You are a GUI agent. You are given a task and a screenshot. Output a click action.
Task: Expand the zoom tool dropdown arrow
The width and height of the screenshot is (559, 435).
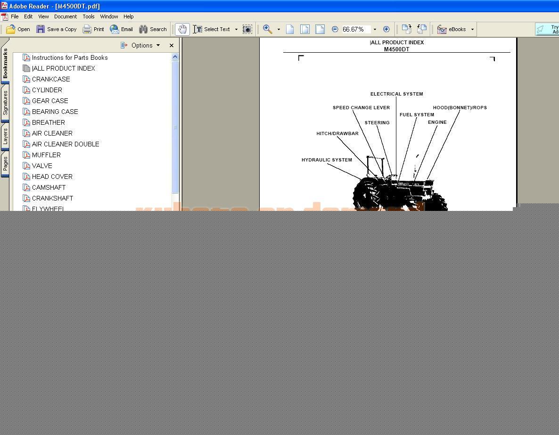tap(279, 29)
